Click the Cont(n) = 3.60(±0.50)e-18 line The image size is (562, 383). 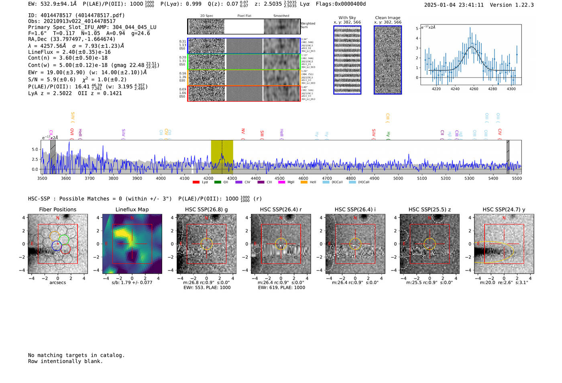click(68, 58)
